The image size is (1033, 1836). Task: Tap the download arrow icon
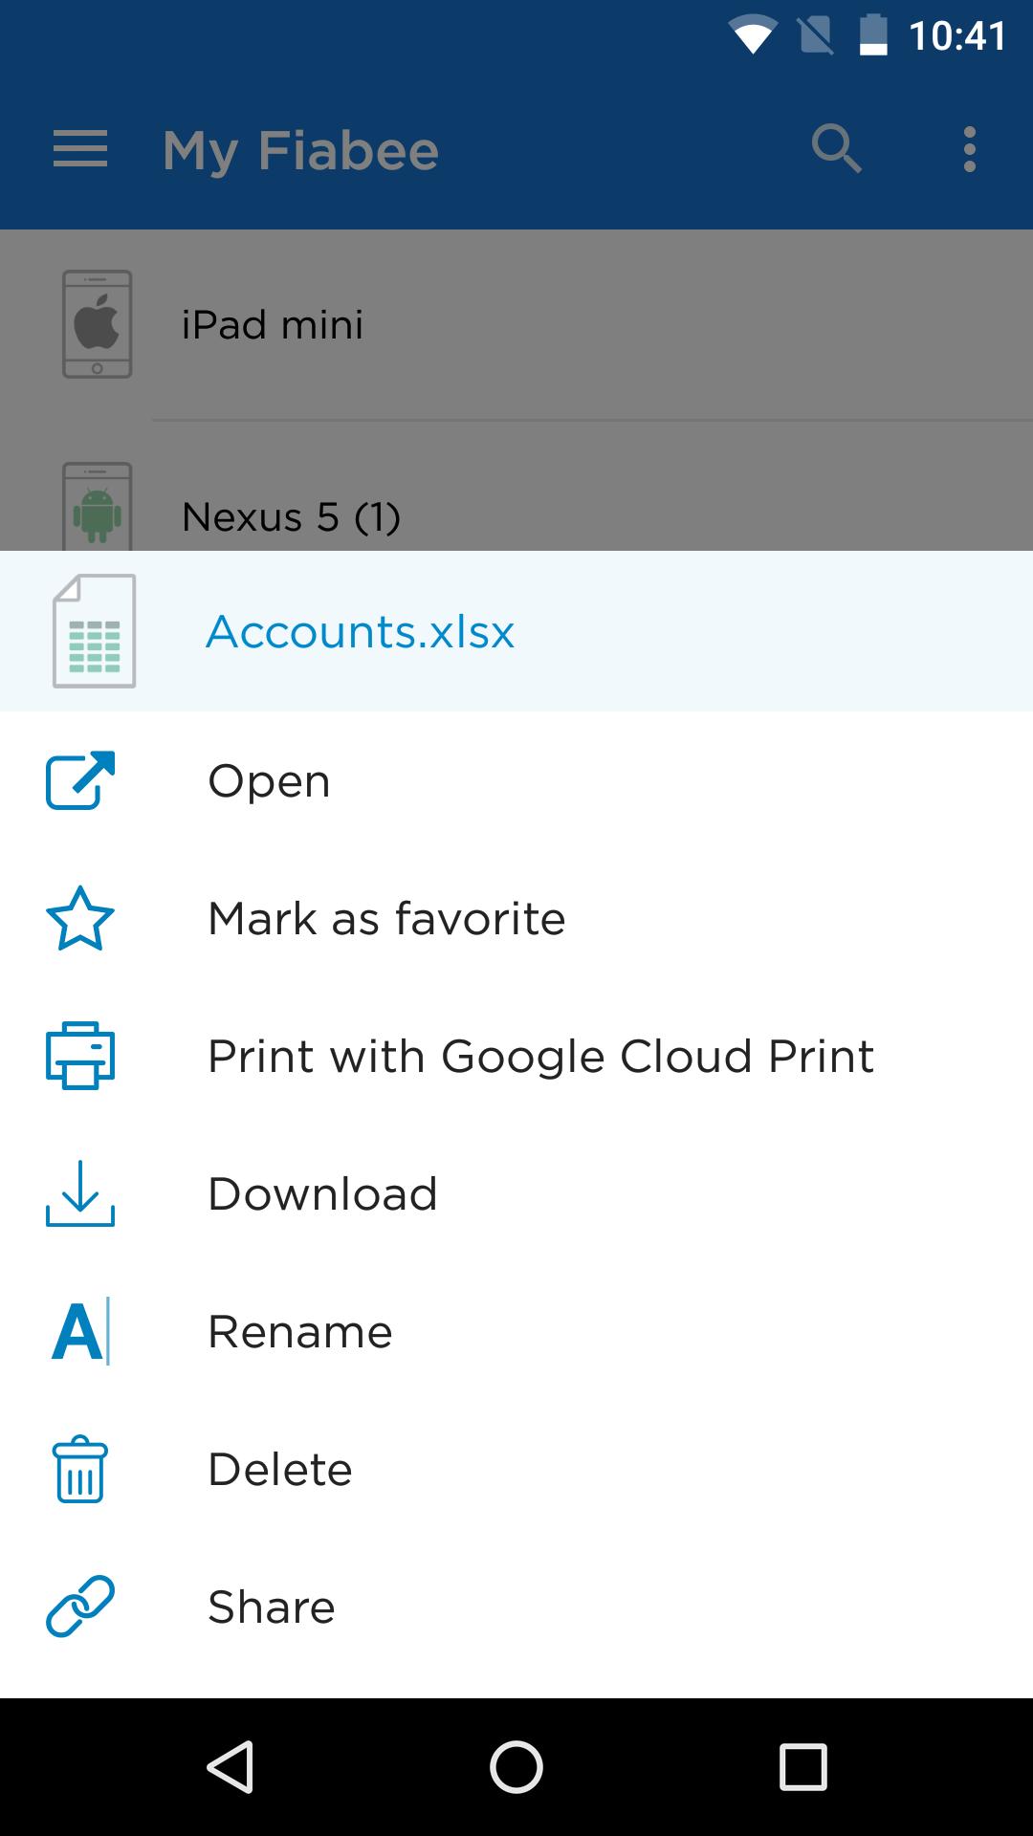pos(80,1193)
